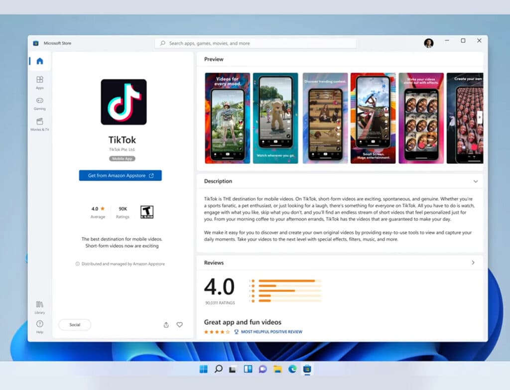This screenshot has width=510, height=390.
Task: Click 'Great app and fun videos' review title
Action: 243,322
